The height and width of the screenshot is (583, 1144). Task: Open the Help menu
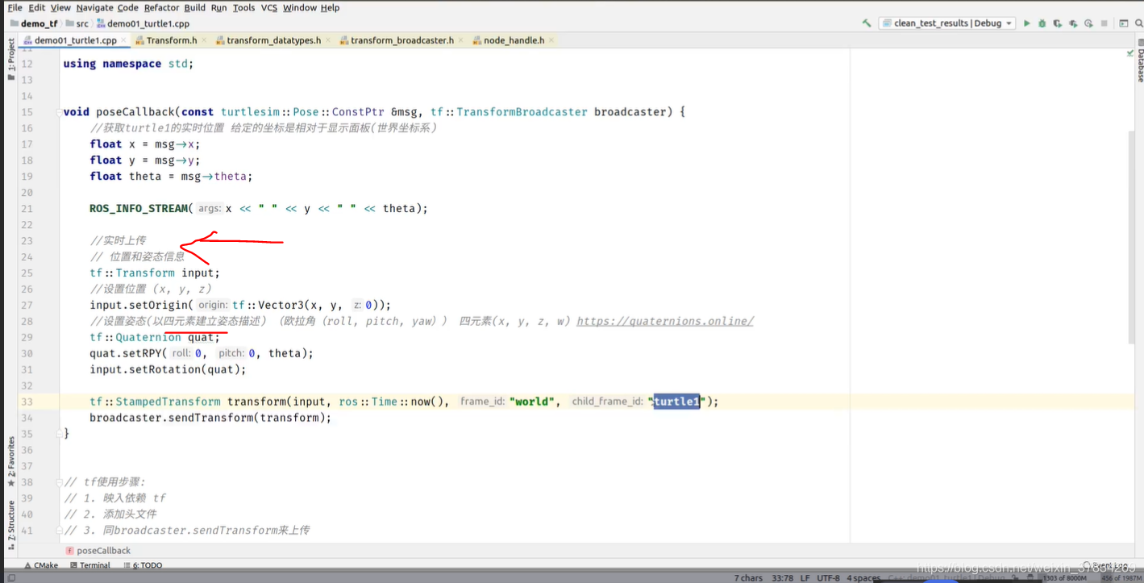330,7
